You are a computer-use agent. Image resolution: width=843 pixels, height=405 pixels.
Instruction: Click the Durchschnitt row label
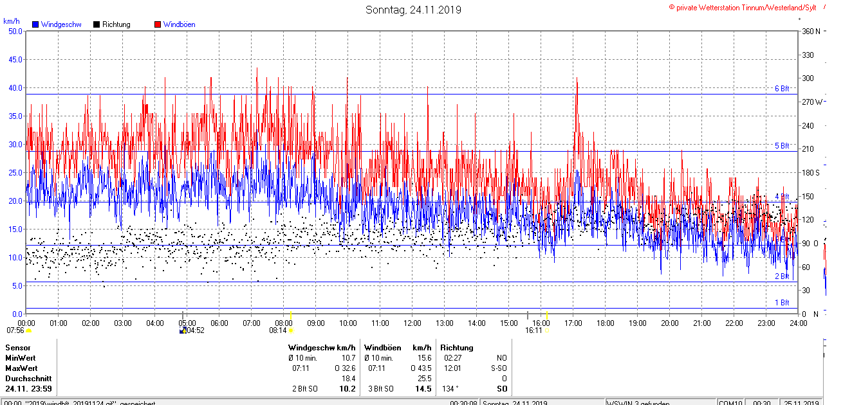[28, 379]
